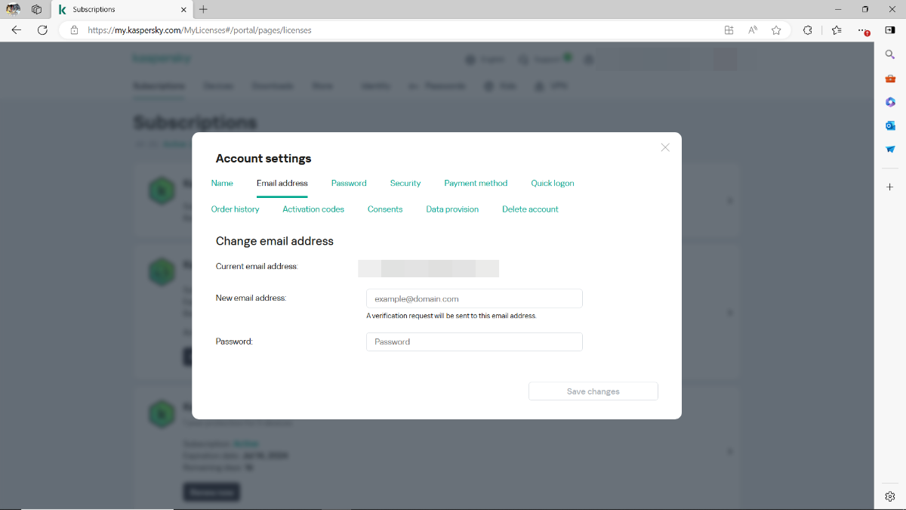Open the sidebar Outlook icon
Image resolution: width=906 pixels, height=510 pixels.
pos(890,125)
